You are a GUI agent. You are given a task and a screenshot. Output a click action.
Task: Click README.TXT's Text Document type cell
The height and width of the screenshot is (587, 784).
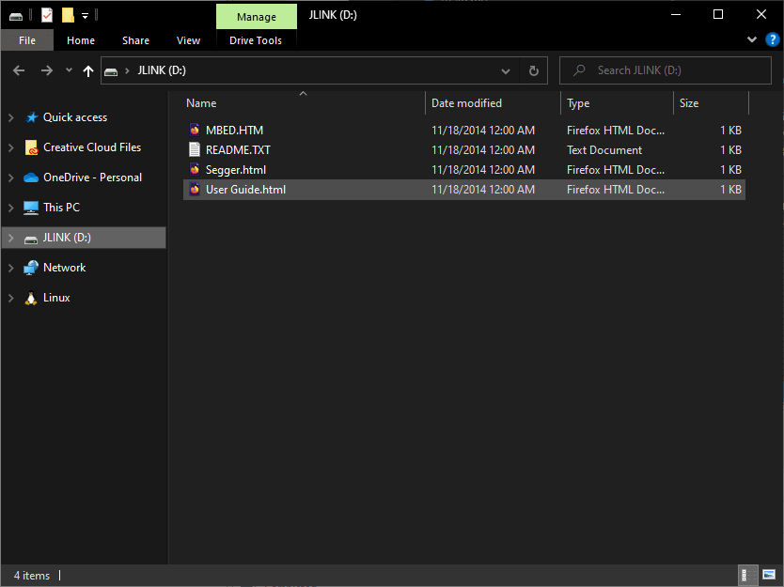tap(604, 150)
